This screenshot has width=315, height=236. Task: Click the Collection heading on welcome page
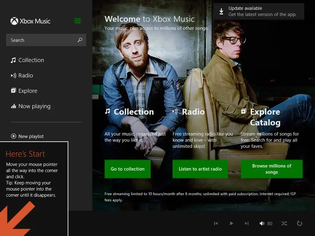point(134,112)
